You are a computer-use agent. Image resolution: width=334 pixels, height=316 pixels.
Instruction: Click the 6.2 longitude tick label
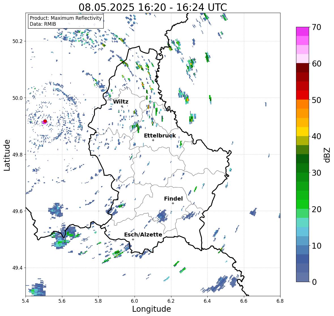pos(171,301)
